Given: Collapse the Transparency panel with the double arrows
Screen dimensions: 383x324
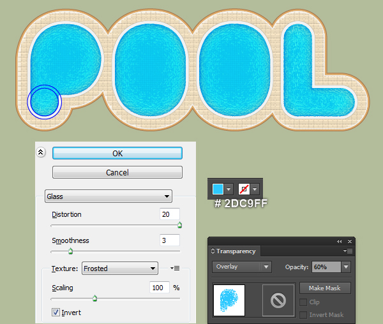Looking at the screenshot, I should point(340,241).
